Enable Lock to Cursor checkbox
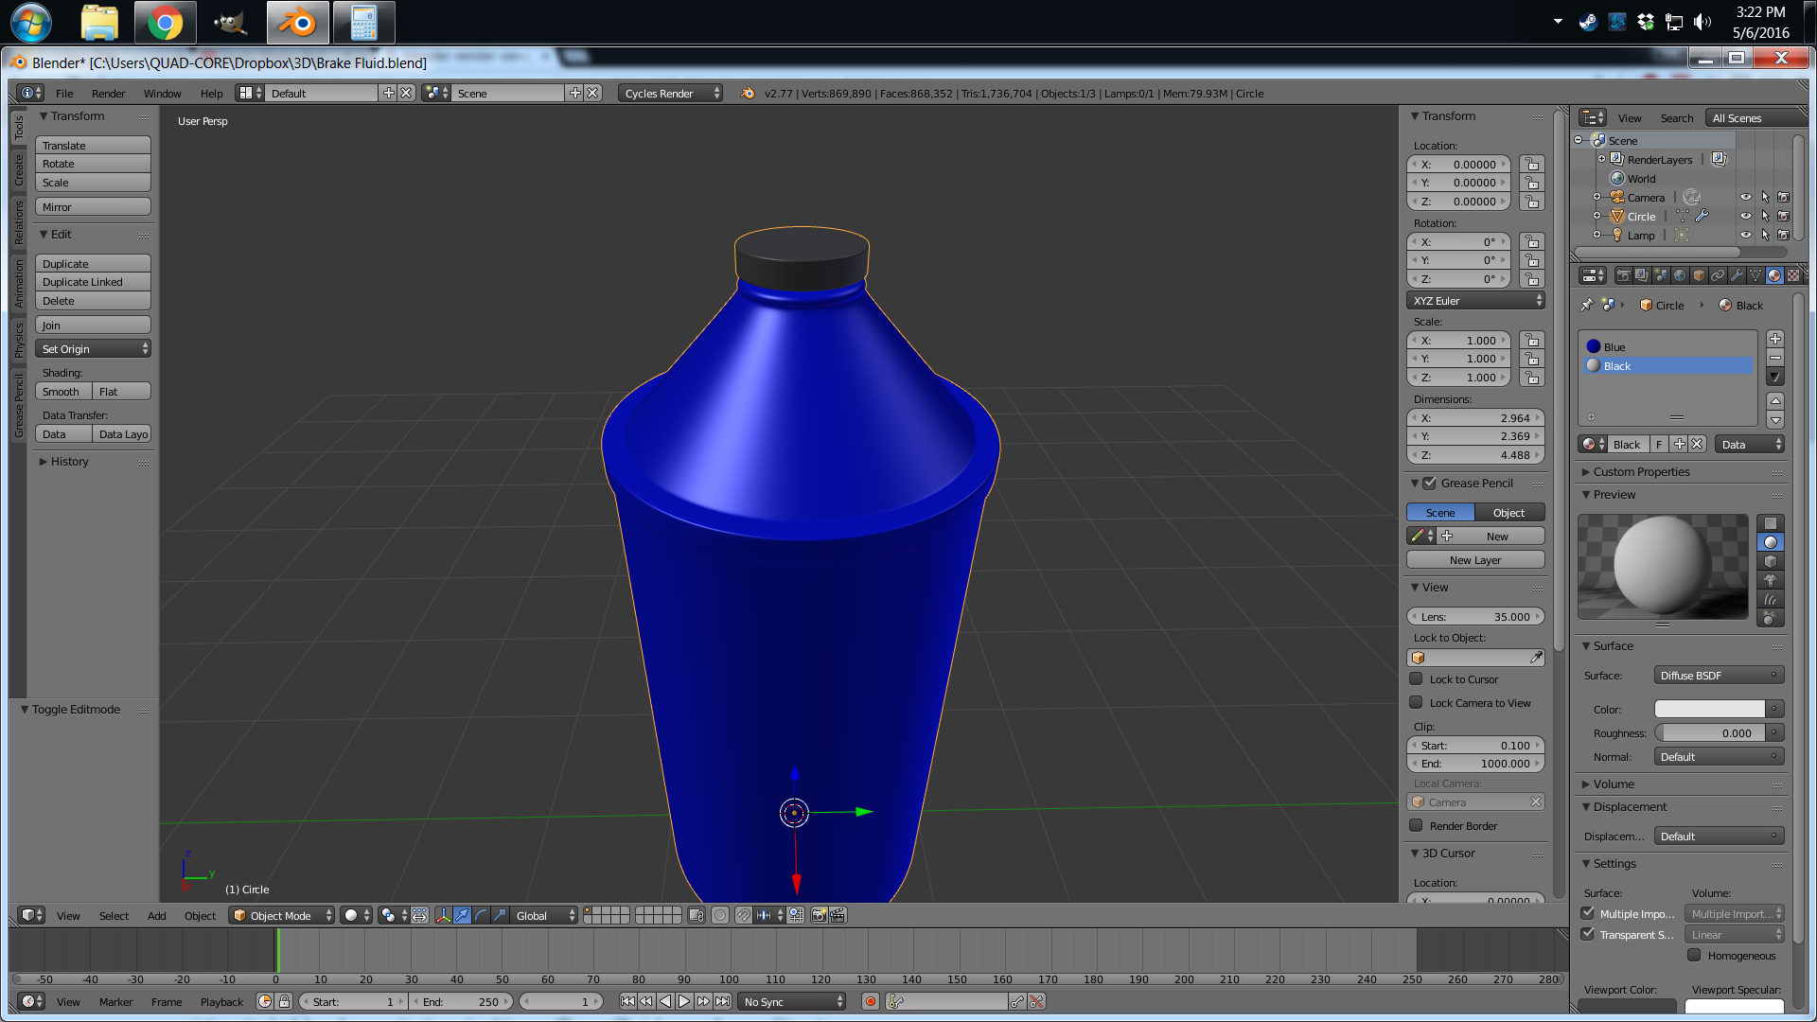The width and height of the screenshot is (1817, 1022). (1416, 678)
